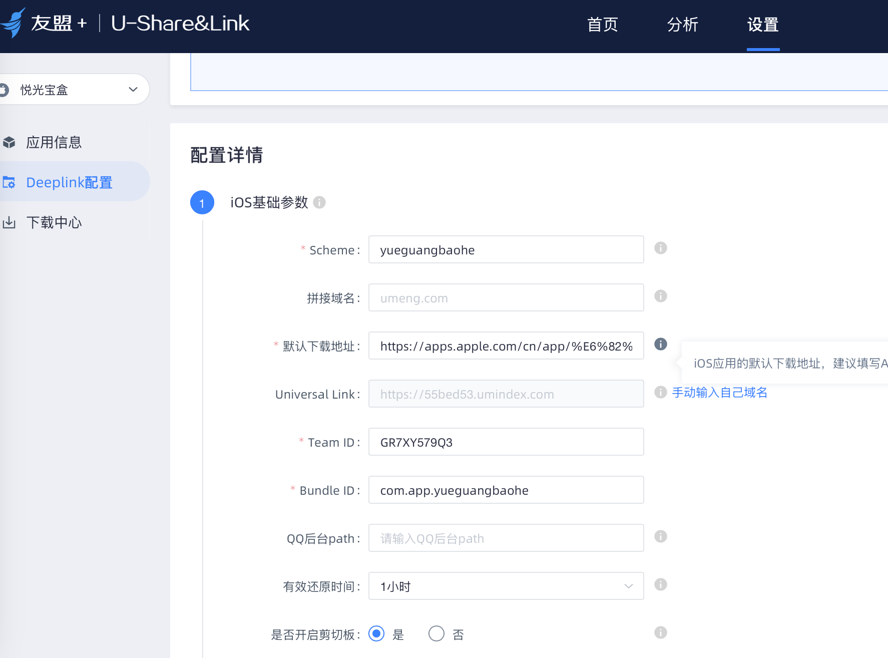Open the 有效还原时间 dropdown
This screenshot has width=888, height=658.
click(x=506, y=586)
